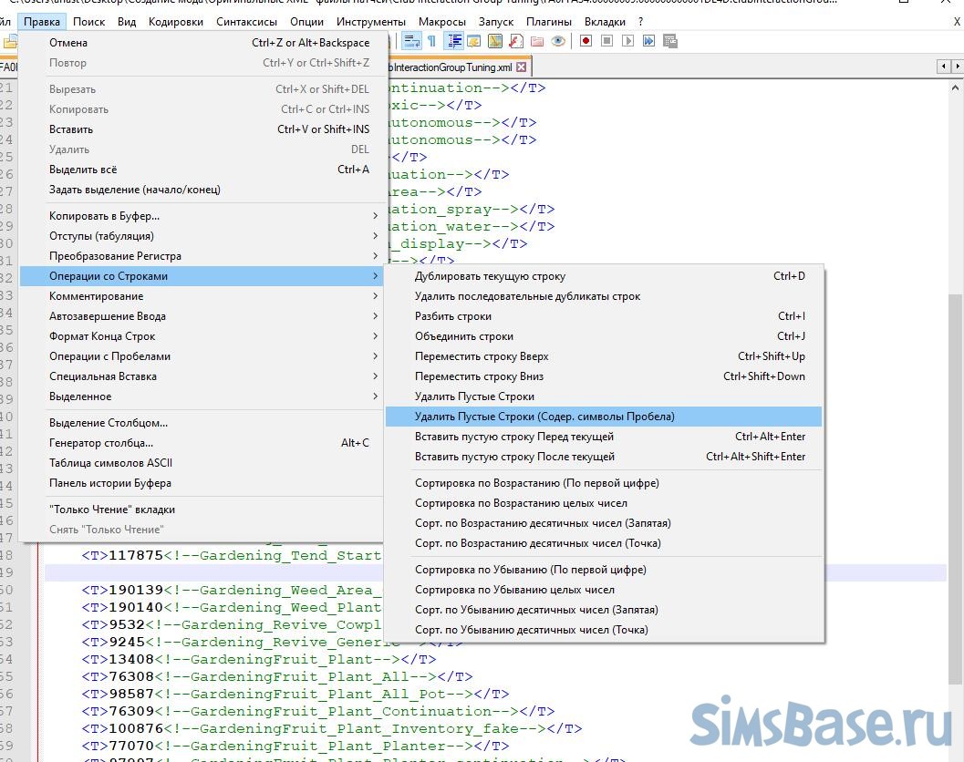Choose Дублировать текущую строку
This screenshot has width=964, height=762.
point(490,276)
